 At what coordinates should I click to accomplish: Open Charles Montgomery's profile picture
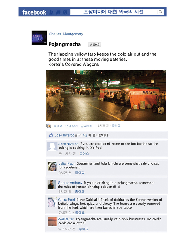39,38
